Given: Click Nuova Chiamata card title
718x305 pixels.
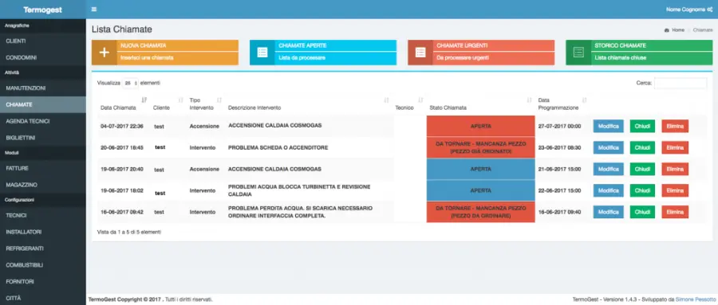Looking at the screenshot, I should 144,45.
